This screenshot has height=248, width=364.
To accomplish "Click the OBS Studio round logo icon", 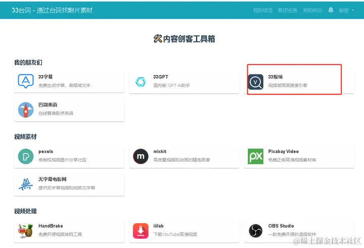I will point(256,231).
